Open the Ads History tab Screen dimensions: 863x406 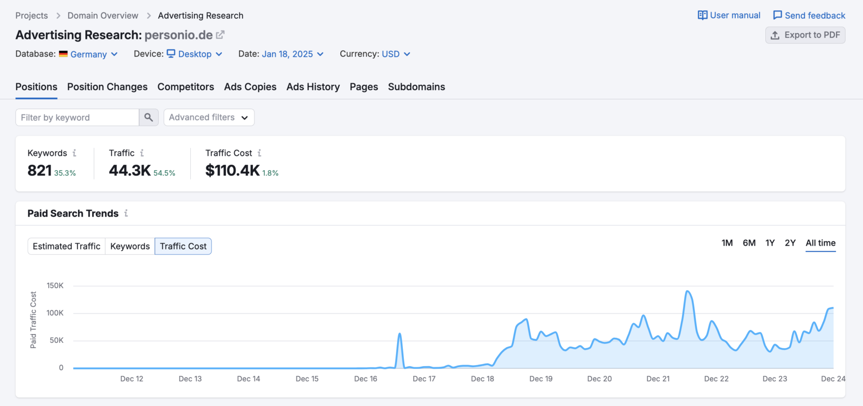[313, 87]
